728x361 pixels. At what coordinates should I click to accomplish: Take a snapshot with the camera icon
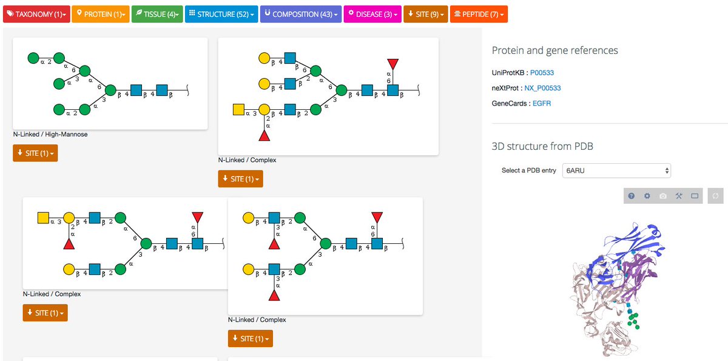[663, 196]
